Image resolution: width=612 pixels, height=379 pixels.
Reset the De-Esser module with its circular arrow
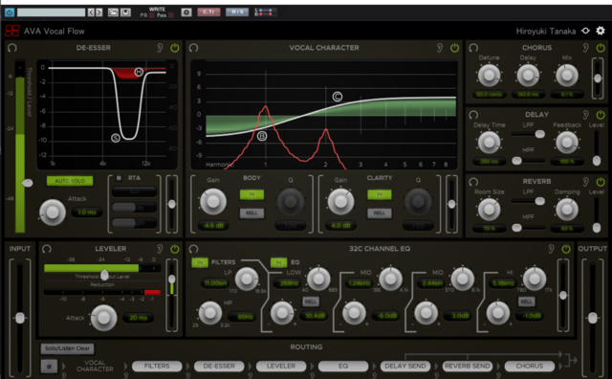[12, 48]
